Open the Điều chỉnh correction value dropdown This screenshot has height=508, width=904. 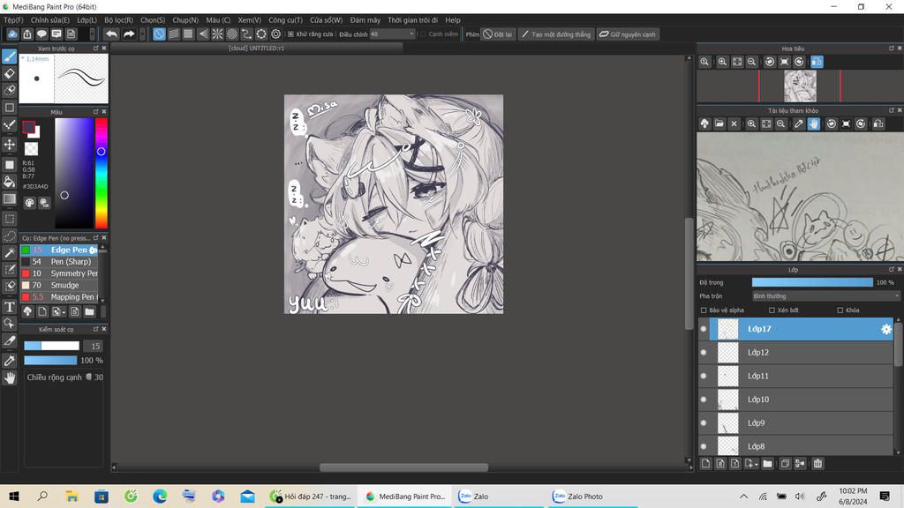tap(392, 34)
